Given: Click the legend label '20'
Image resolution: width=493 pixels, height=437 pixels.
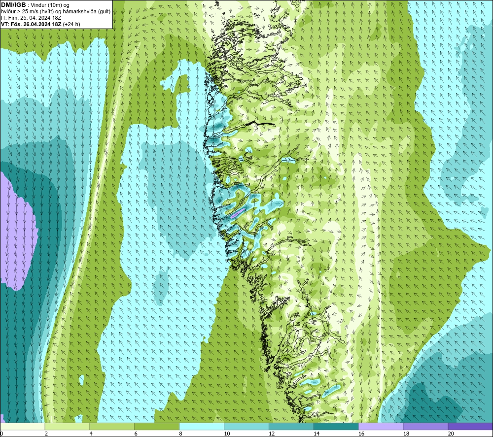Looking at the screenshot, I should [x=451, y=434].
